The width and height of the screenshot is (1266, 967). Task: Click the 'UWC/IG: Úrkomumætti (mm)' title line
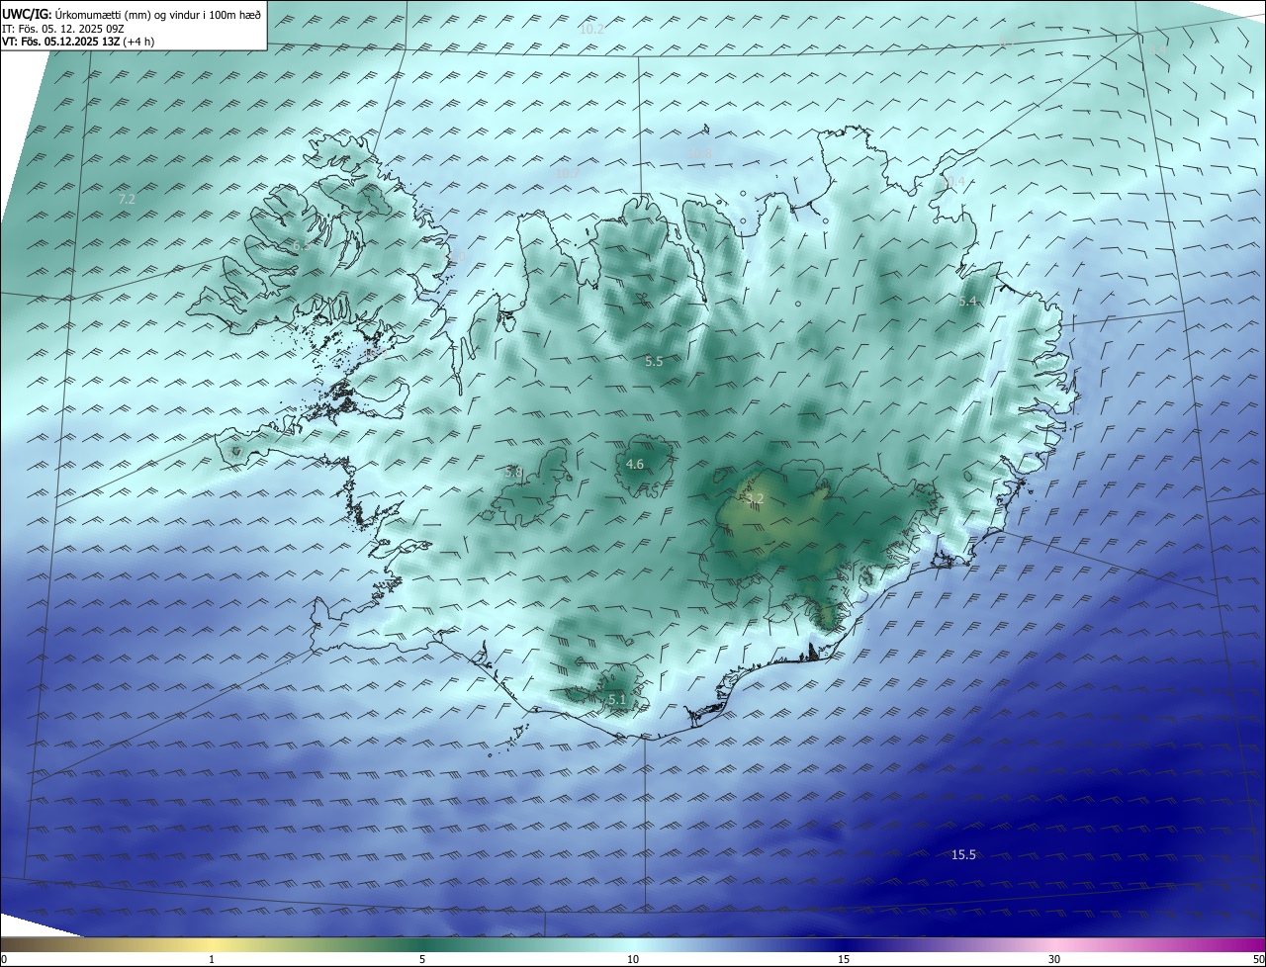pyautogui.click(x=132, y=15)
